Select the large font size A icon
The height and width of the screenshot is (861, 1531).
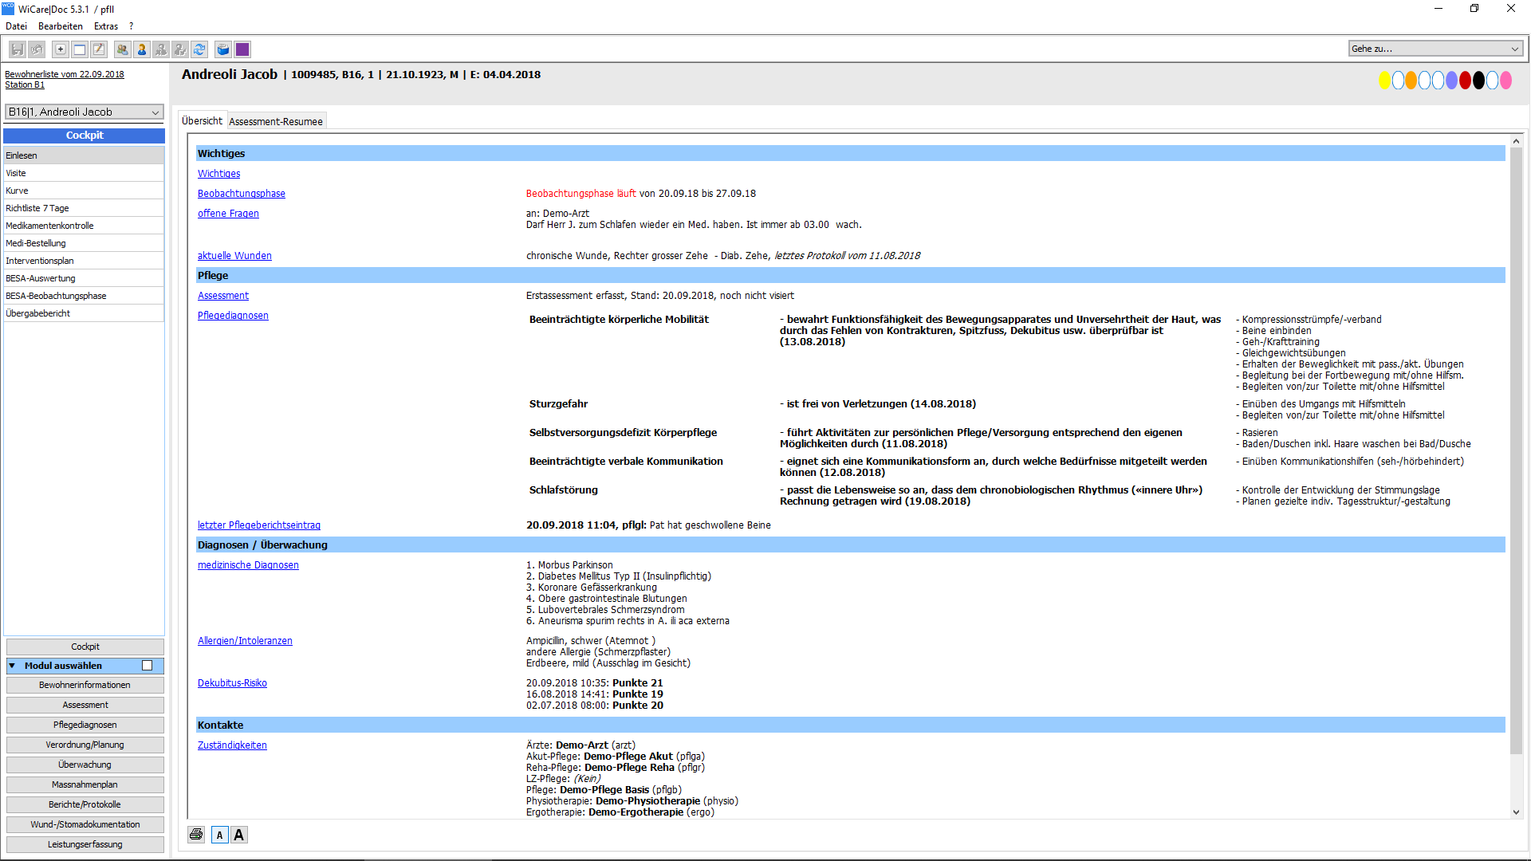pos(239,835)
